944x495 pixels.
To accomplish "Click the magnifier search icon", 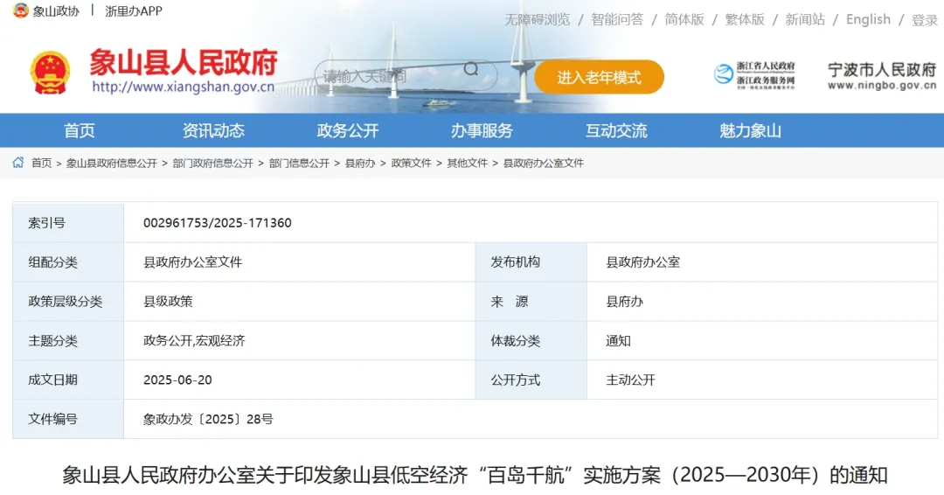I will (471, 69).
